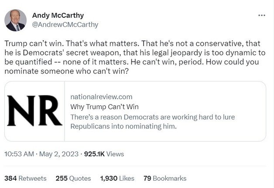The width and height of the screenshot is (274, 188).
Task: Open the 255 Quotes list
Action: 73,178
